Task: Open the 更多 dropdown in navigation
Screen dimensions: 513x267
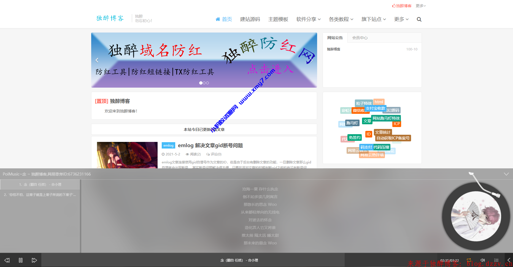Action: click(401, 19)
